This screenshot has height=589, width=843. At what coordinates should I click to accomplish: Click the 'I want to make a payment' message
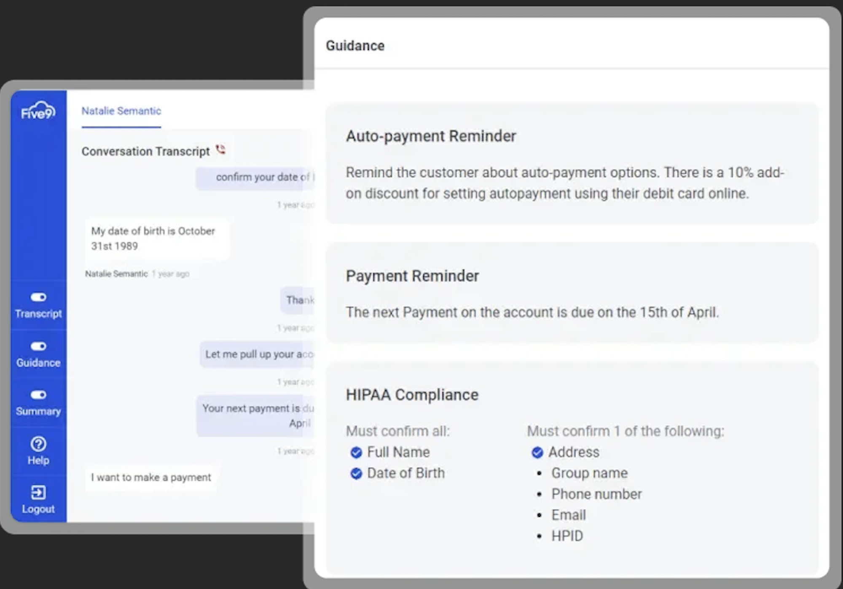[151, 477]
